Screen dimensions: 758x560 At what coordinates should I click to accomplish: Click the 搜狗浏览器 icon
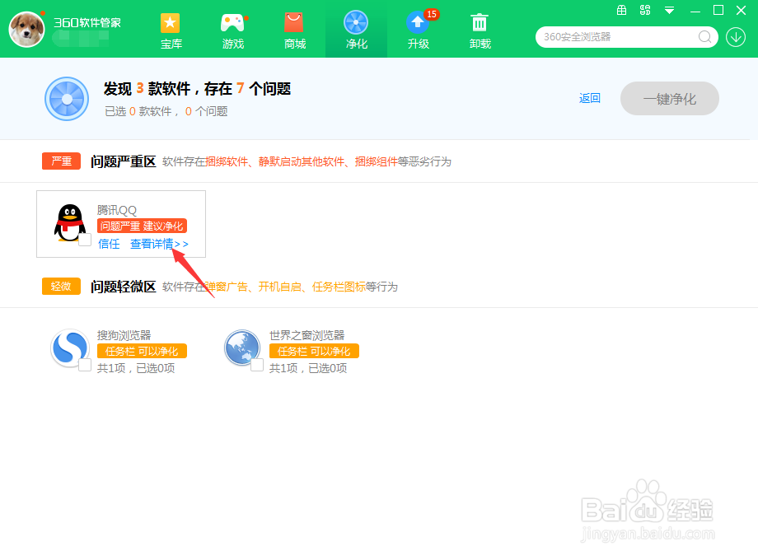70,348
